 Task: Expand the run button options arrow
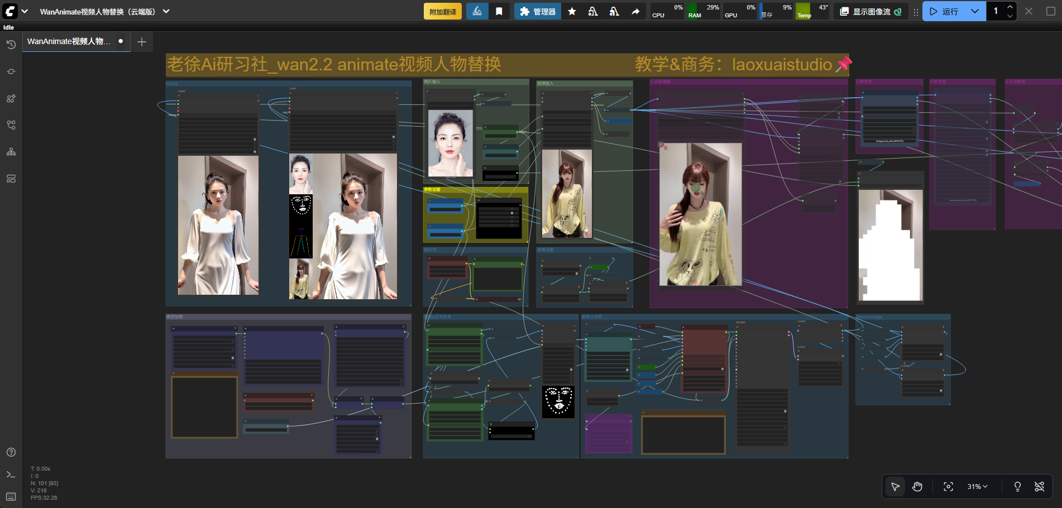tap(975, 11)
